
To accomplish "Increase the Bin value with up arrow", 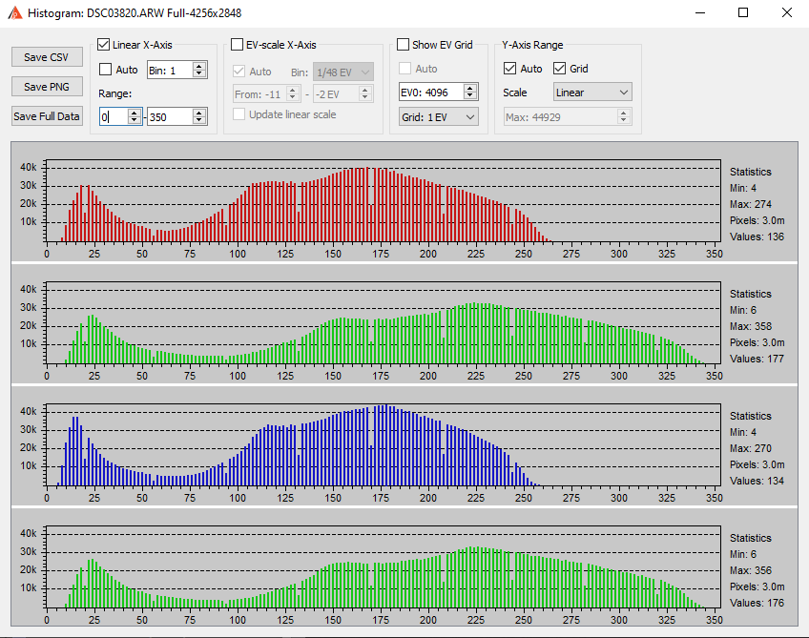I will point(198,66).
